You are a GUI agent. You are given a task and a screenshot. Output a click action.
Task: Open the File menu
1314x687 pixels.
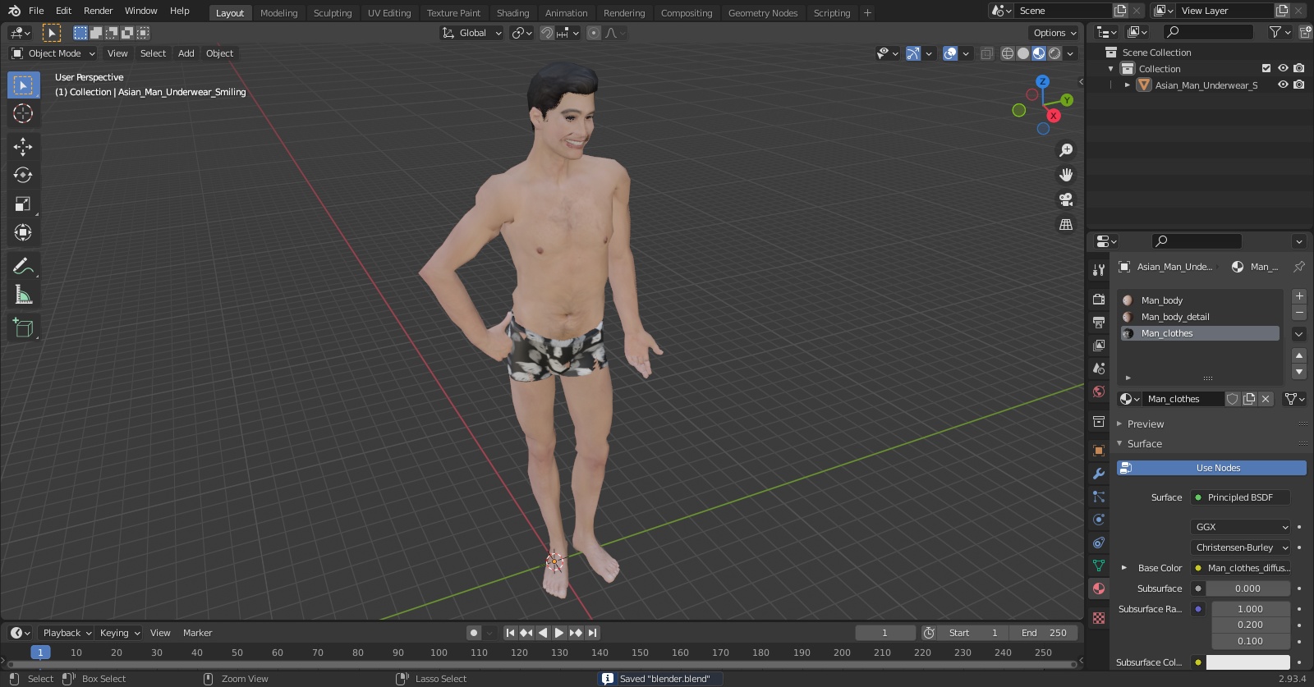(36, 11)
